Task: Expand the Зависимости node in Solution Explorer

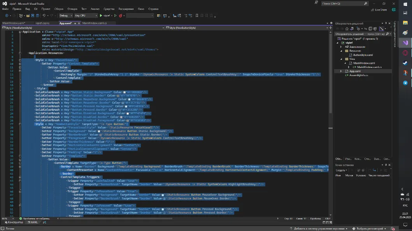Action: pos(341,47)
